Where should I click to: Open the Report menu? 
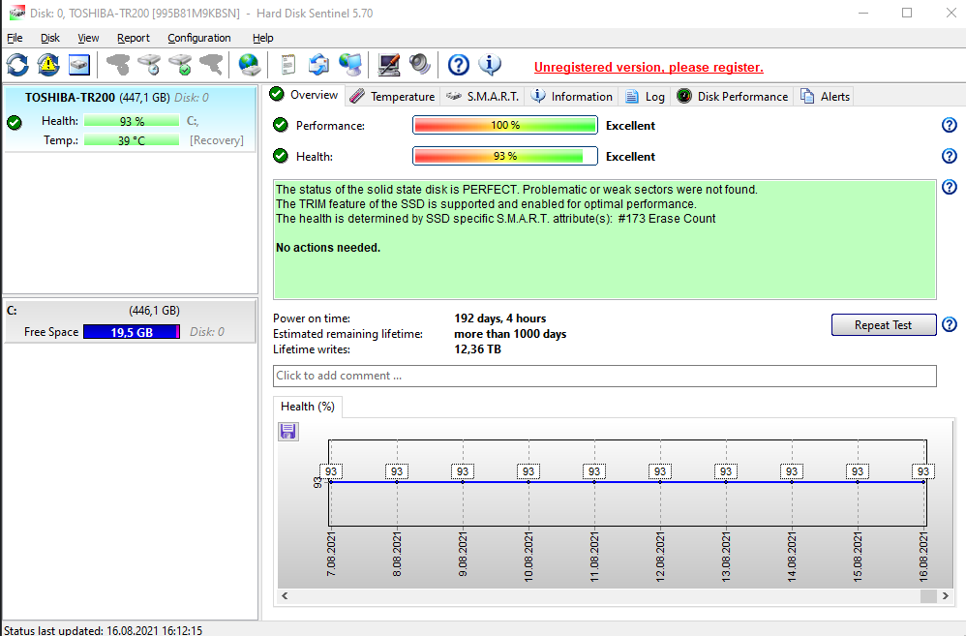(134, 38)
